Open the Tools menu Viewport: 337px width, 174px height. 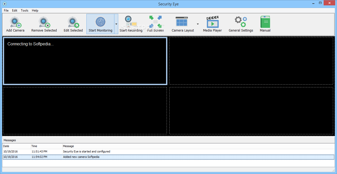(24, 11)
